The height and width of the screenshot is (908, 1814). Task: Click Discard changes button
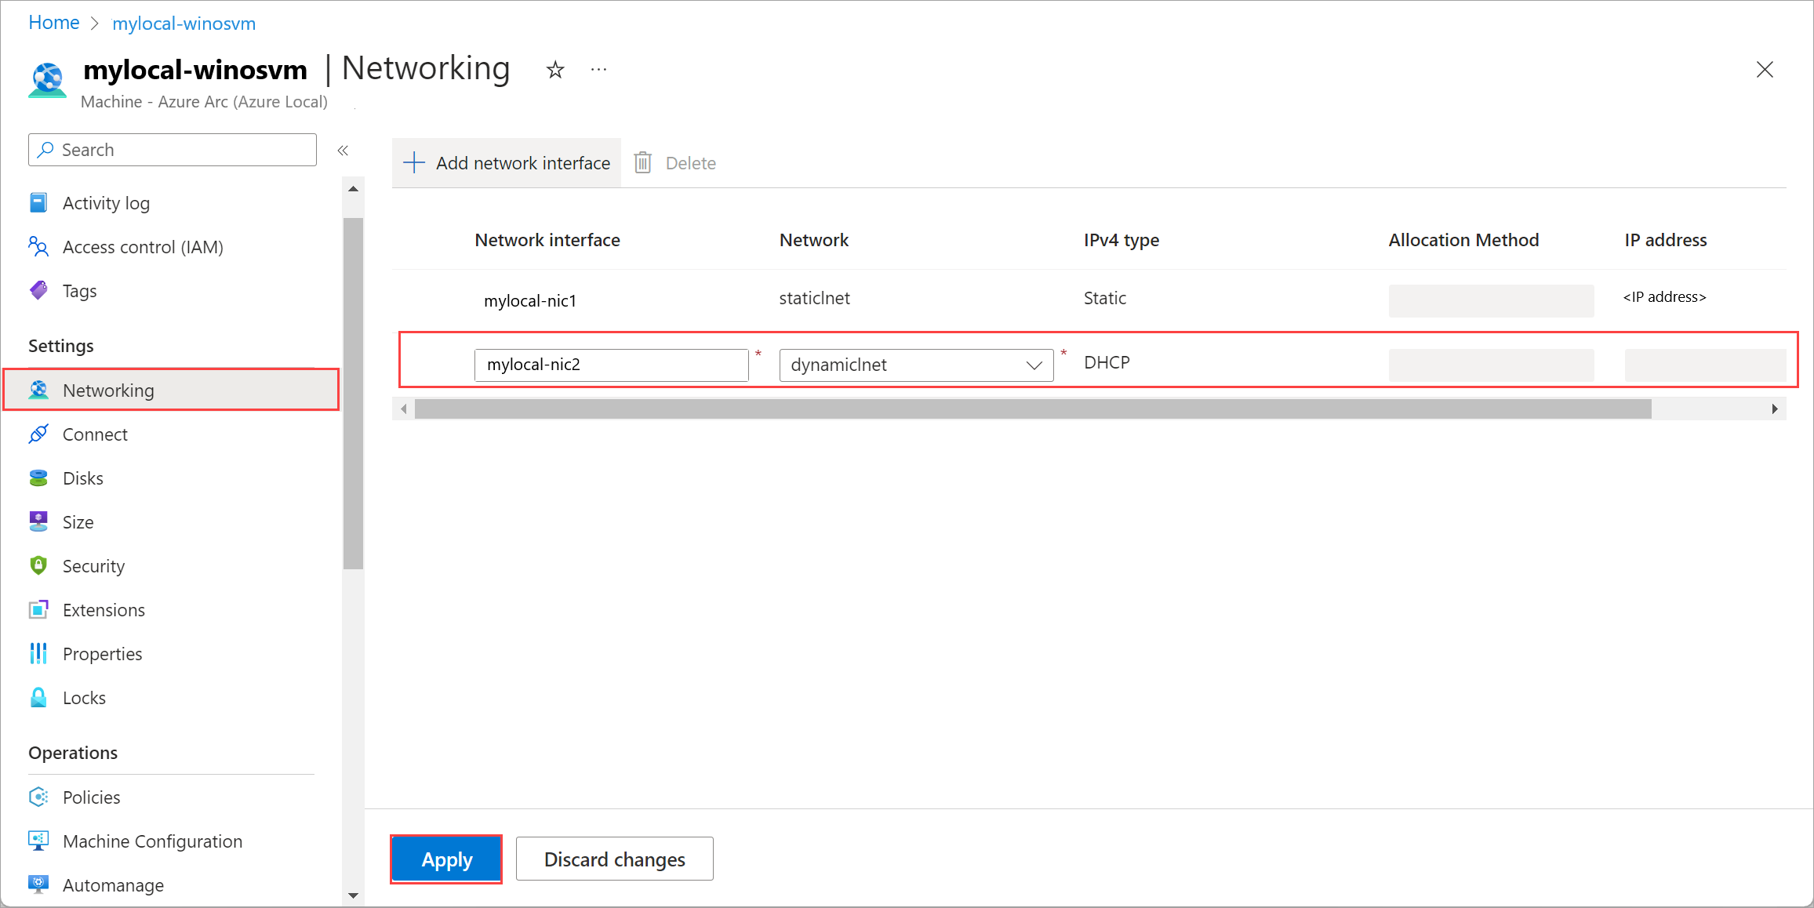click(614, 859)
